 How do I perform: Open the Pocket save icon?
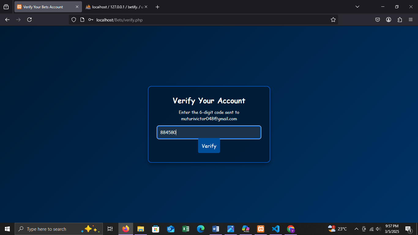(378, 20)
